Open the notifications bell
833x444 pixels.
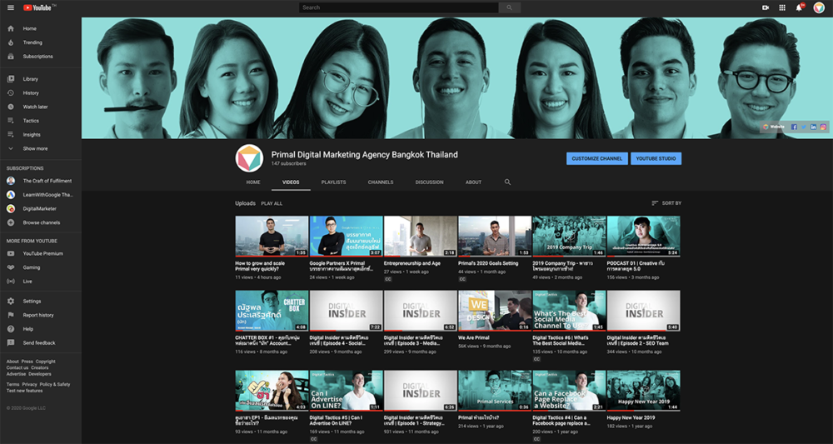tap(799, 7)
